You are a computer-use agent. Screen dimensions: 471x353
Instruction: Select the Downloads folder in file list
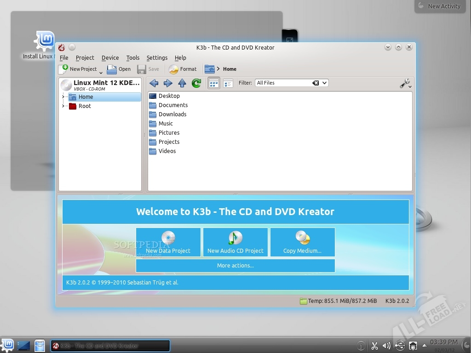pos(172,114)
